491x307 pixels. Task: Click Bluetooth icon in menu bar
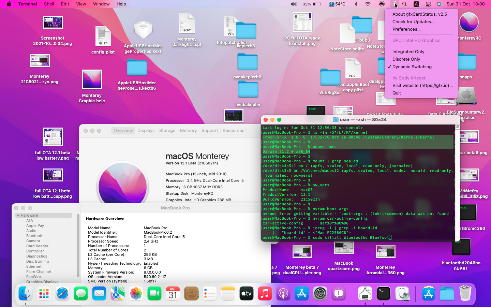click(x=356, y=4)
